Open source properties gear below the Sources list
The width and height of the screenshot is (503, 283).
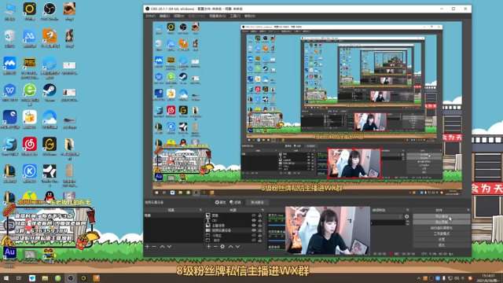(222, 246)
